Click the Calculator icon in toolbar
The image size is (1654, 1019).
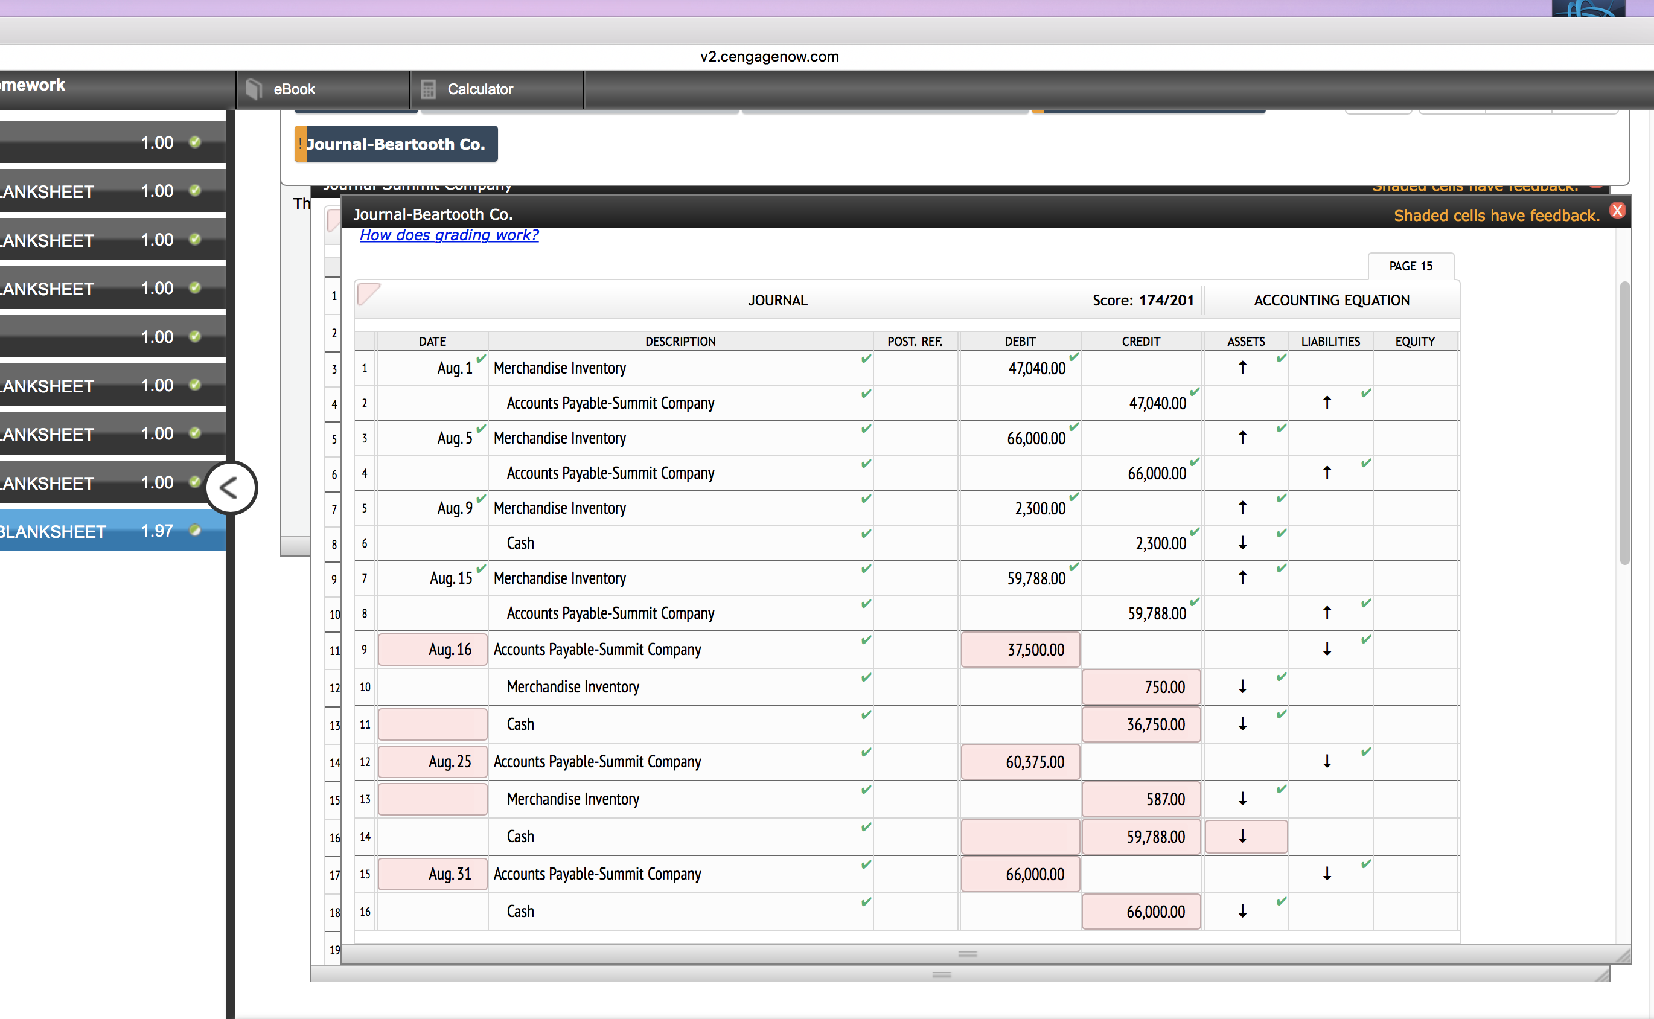(x=428, y=89)
